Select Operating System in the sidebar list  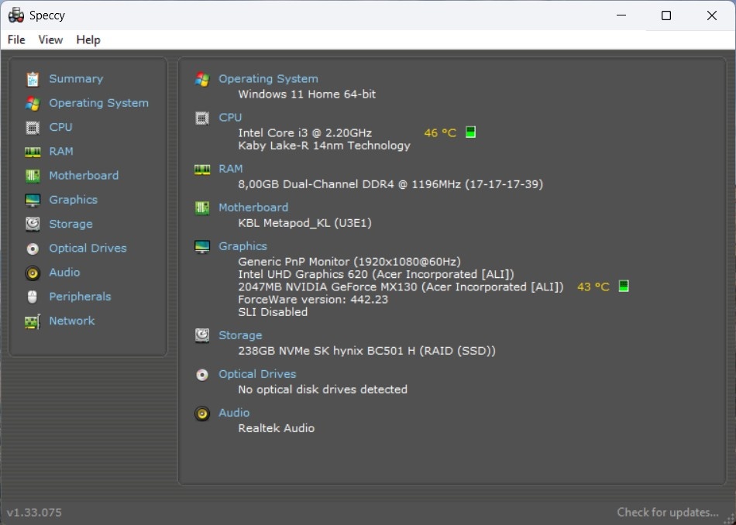98,102
